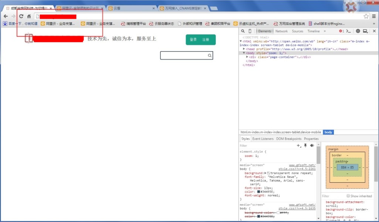Bookmark this page with the star icon

[x=366, y=16]
